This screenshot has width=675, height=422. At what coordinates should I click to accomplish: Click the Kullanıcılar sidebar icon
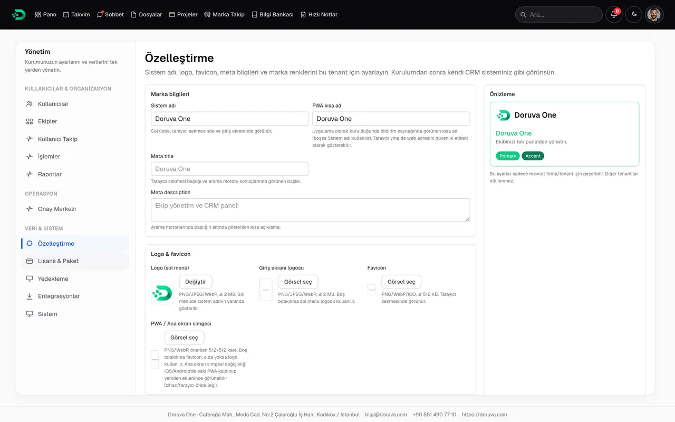pyautogui.click(x=30, y=104)
